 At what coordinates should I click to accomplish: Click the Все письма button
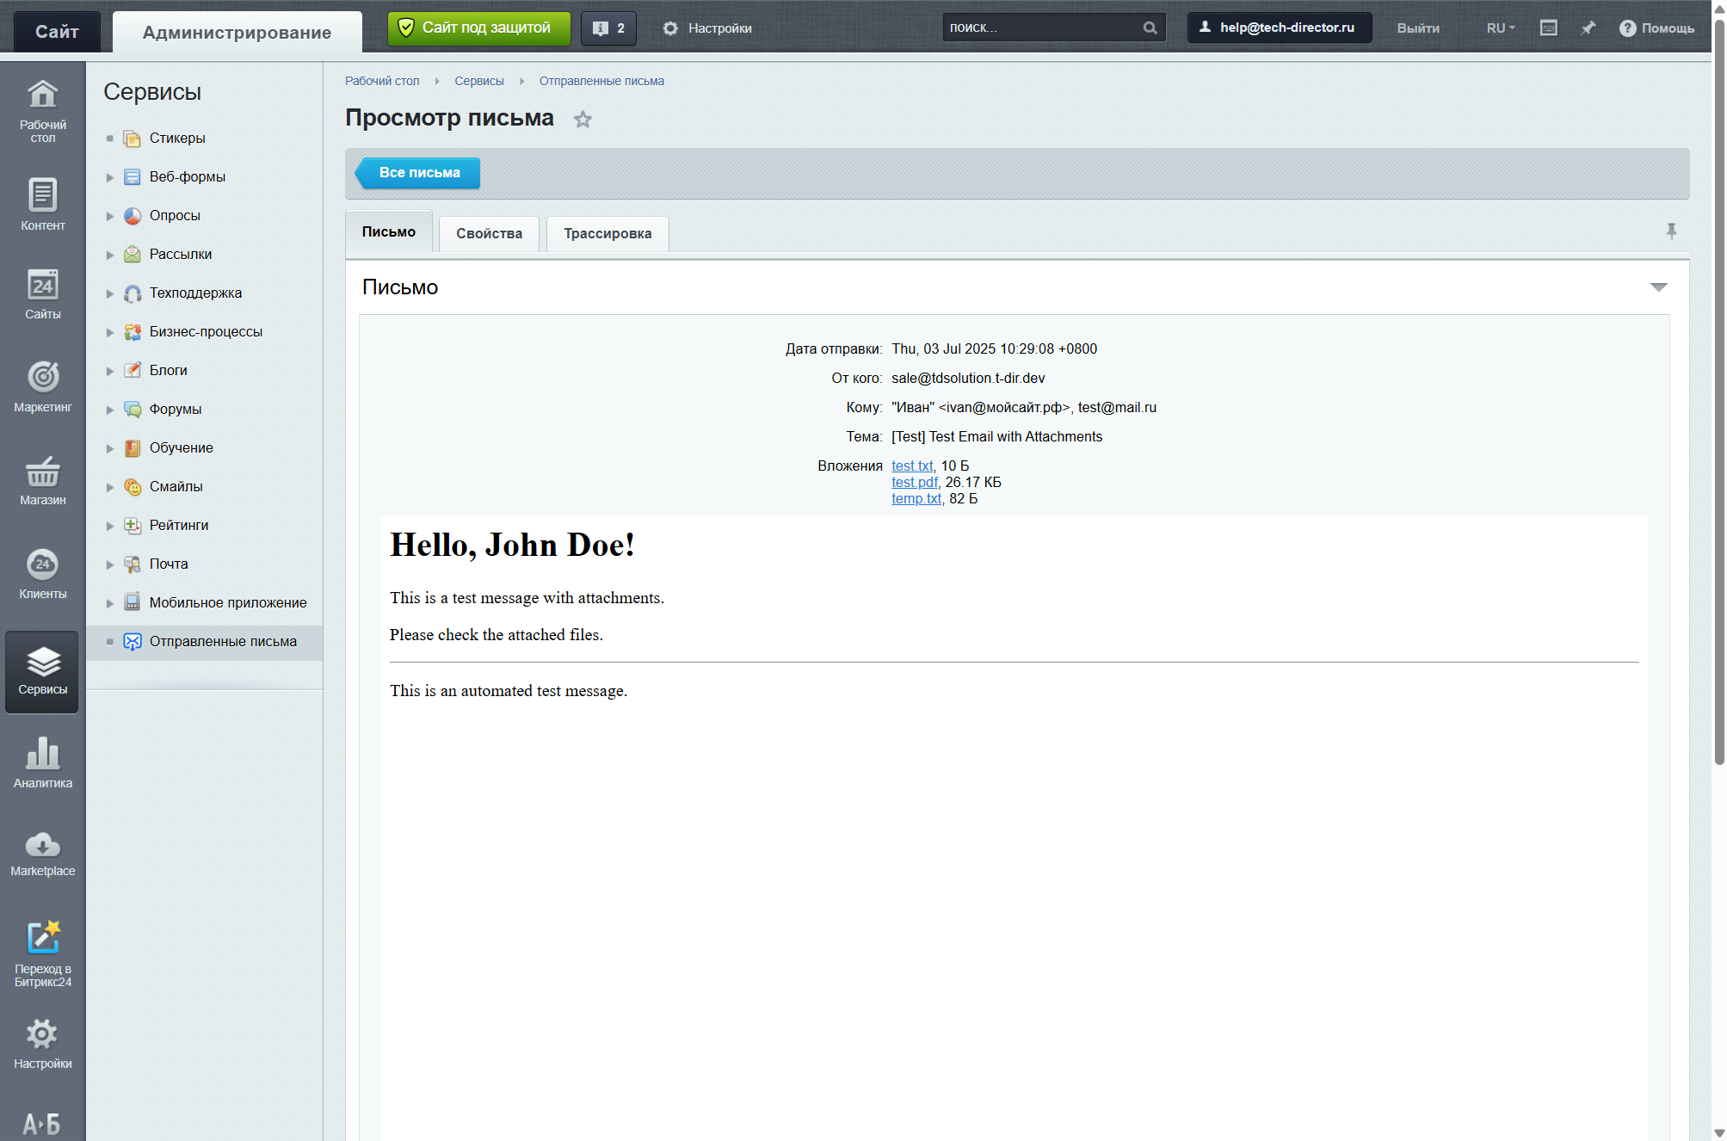click(x=419, y=173)
